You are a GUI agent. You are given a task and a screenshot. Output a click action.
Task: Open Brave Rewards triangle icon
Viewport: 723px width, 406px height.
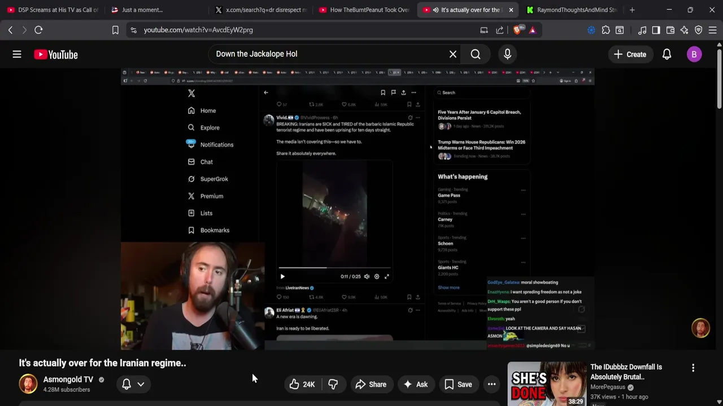533,30
